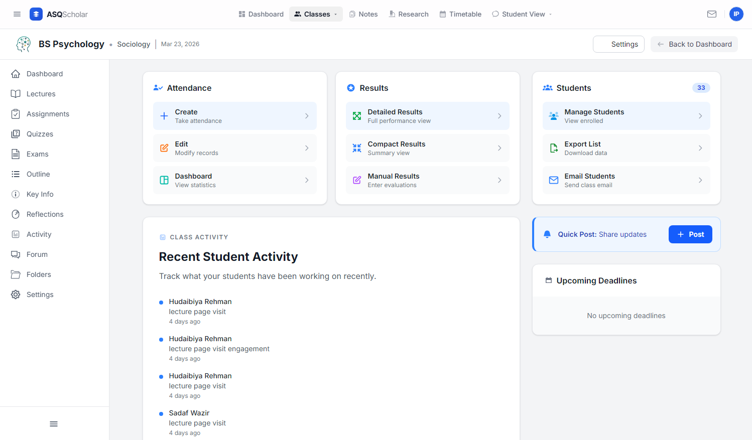Open the mail envelope icon in the top bar
752x440 pixels.
pyautogui.click(x=712, y=14)
